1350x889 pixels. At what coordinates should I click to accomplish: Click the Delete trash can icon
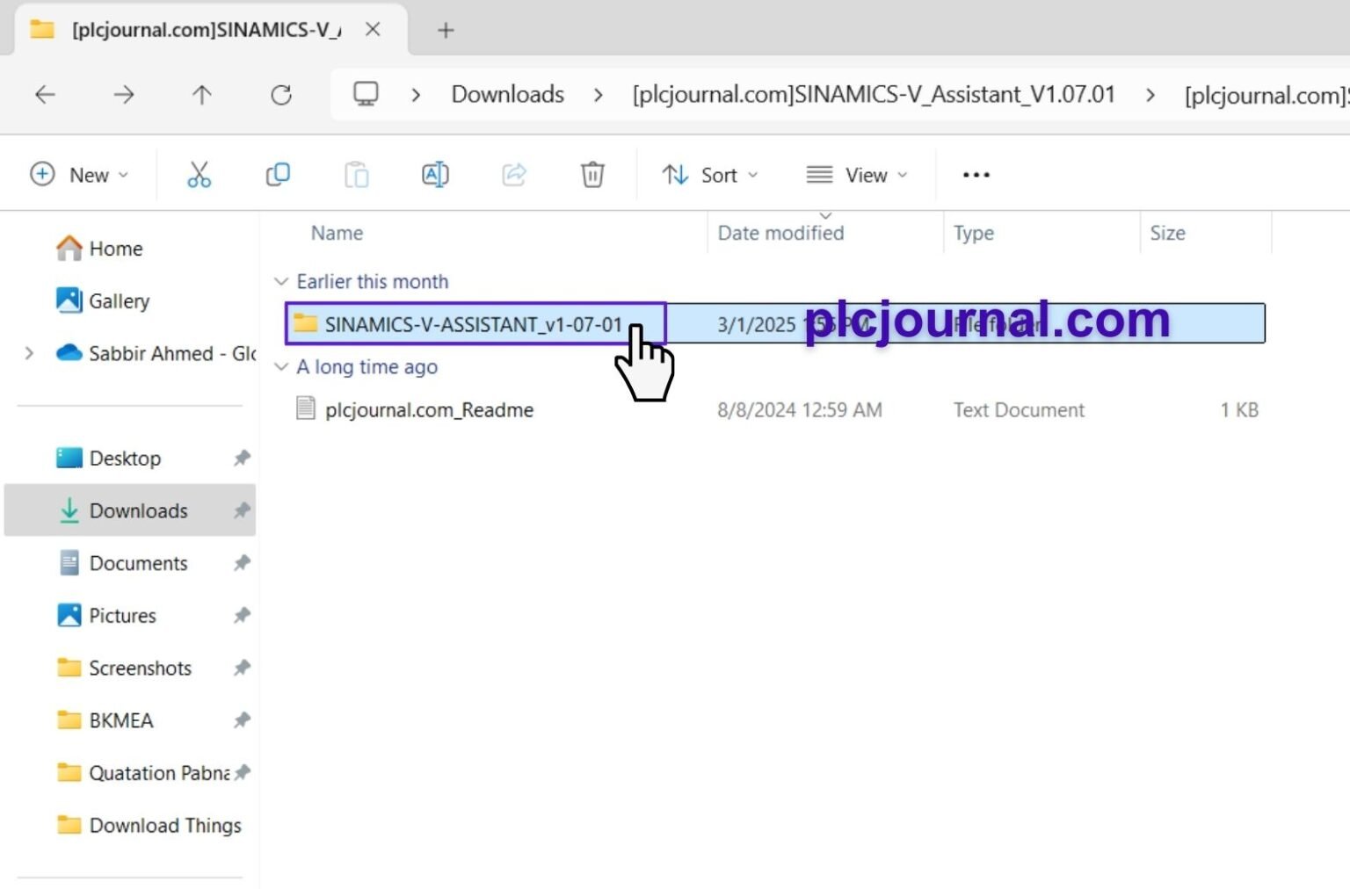[592, 175]
